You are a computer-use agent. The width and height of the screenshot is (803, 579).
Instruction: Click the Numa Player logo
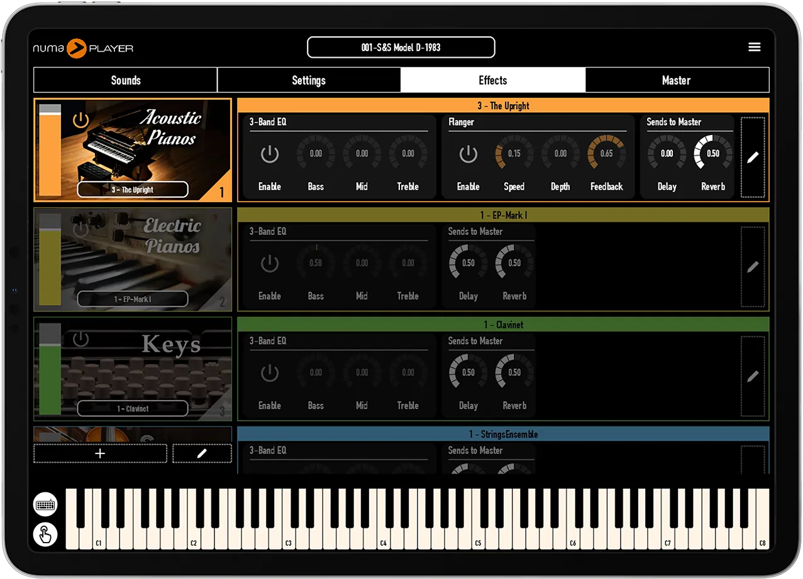point(83,48)
